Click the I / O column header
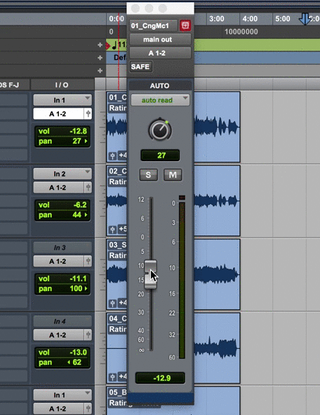The height and width of the screenshot is (415, 320). coord(62,84)
